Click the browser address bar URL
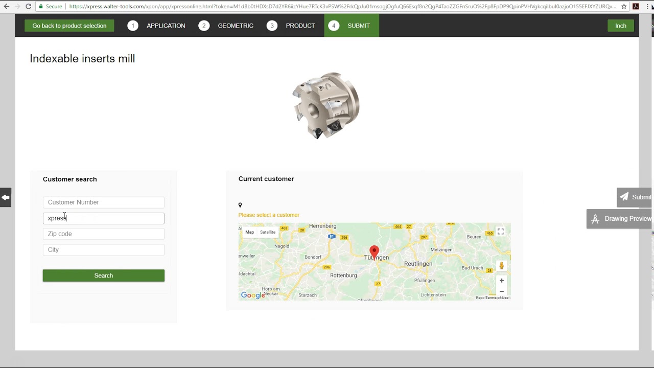The height and width of the screenshot is (368, 654). point(342,7)
